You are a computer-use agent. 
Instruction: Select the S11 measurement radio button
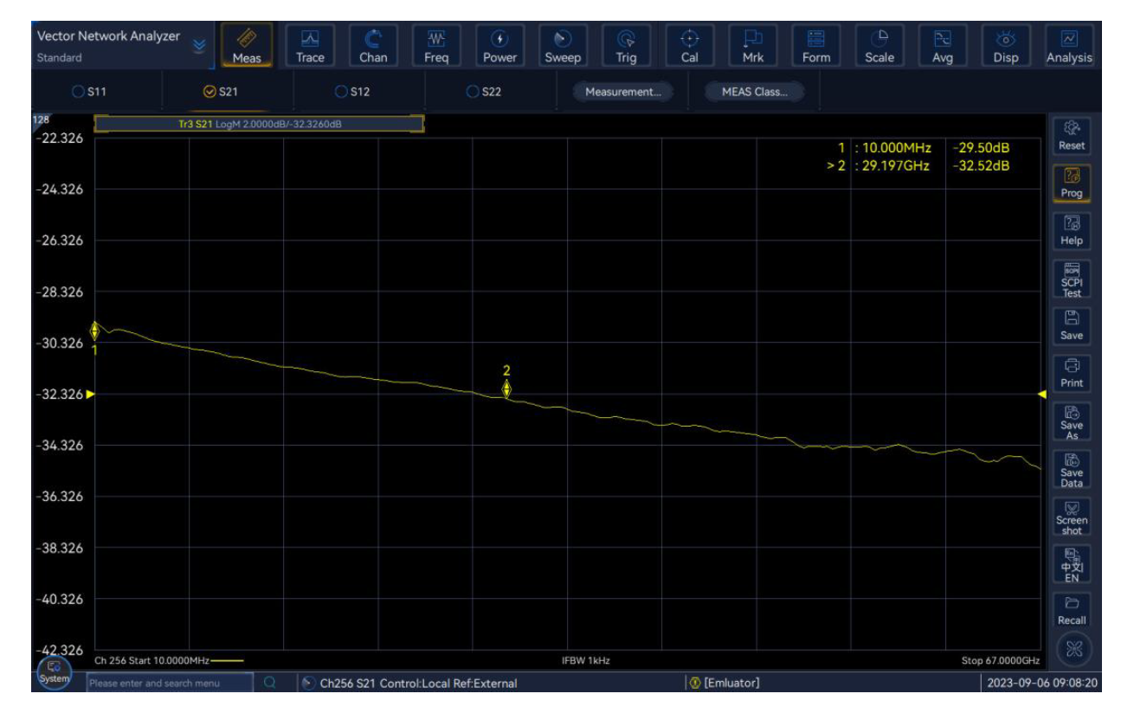click(89, 92)
